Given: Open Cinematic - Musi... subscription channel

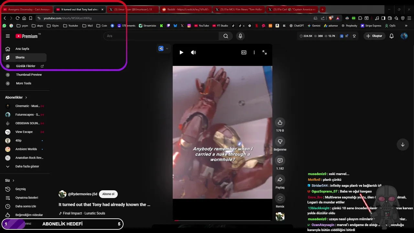Looking at the screenshot, I should coord(25,106).
